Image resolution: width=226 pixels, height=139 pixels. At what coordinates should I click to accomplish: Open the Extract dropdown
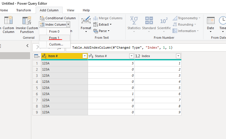click(102, 24)
